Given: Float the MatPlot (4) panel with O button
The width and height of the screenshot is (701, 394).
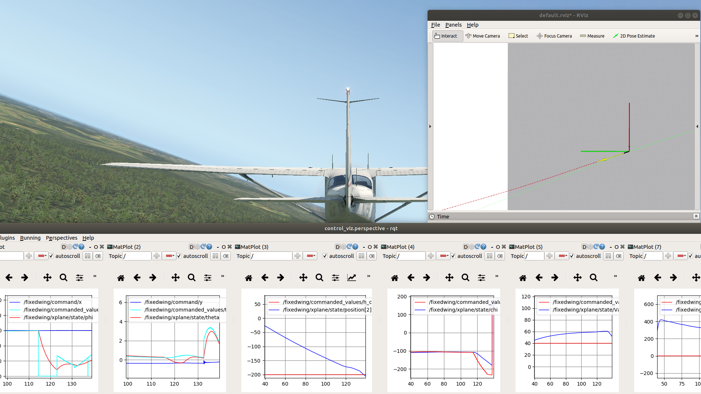Looking at the screenshot, I should [x=498, y=247].
